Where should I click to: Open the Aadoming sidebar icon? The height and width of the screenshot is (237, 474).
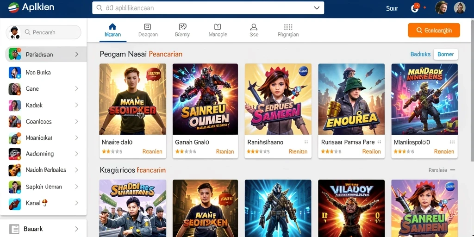pyautogui.click(x=14, y=154)
